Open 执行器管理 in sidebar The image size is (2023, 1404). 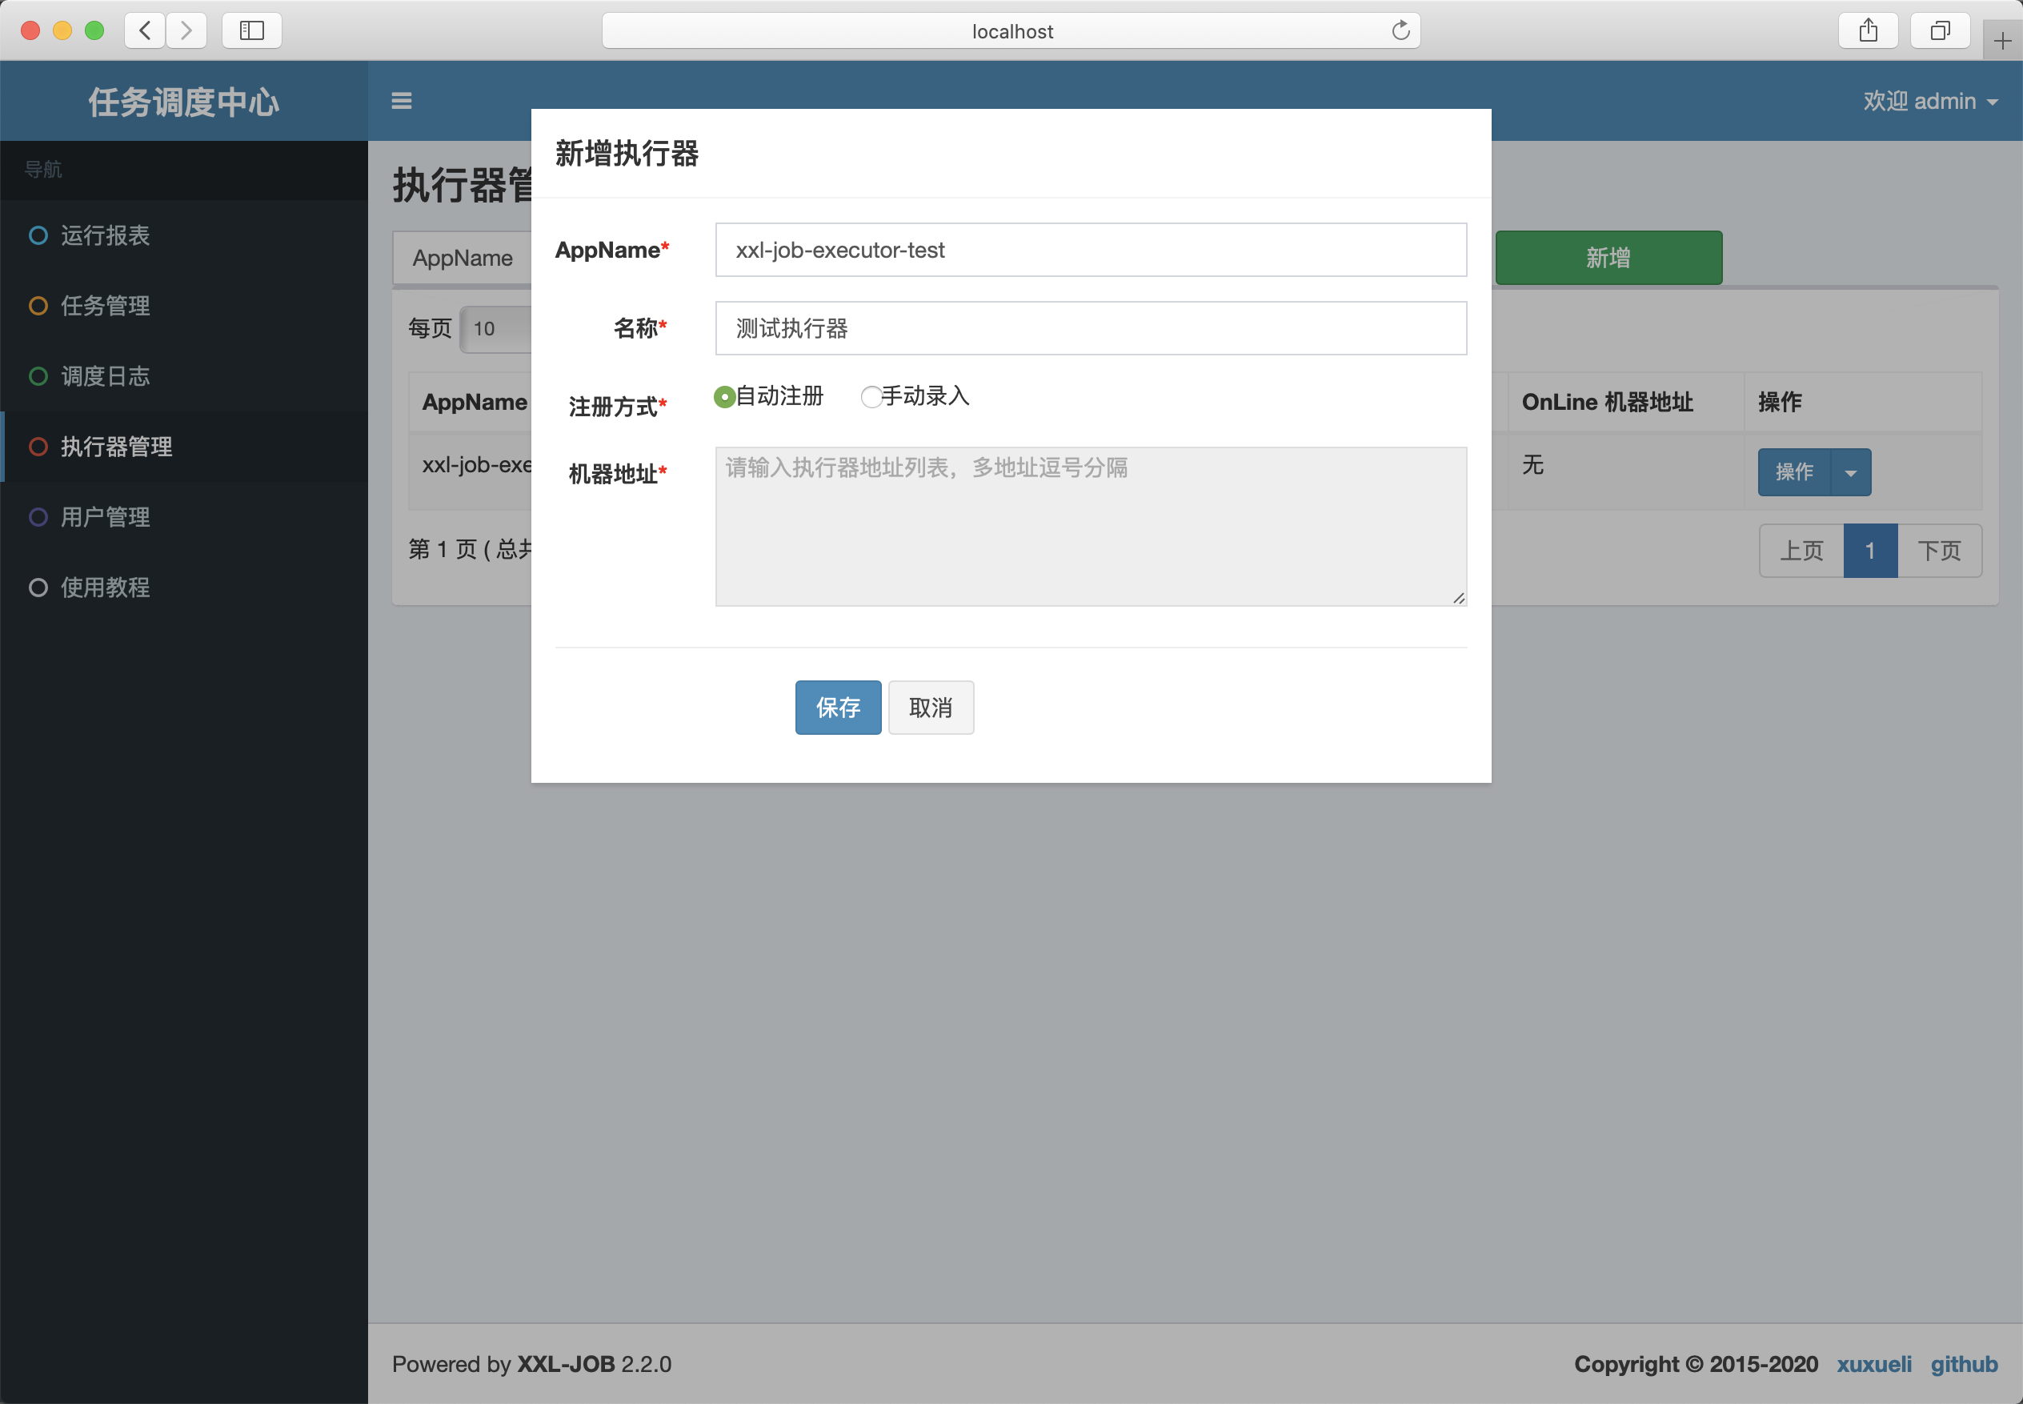(184, 446)
